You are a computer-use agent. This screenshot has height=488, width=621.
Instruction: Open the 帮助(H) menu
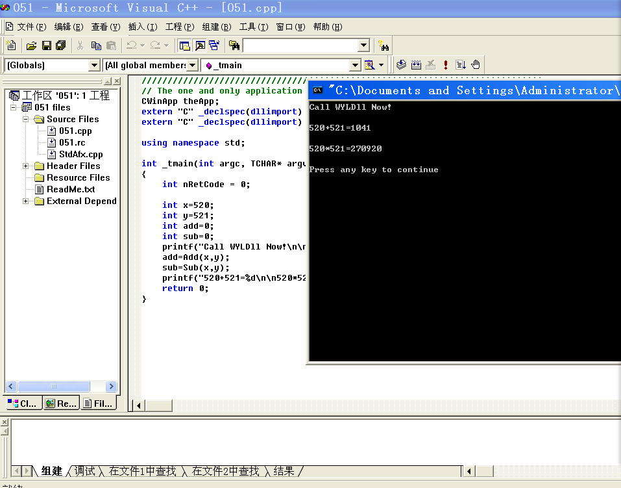point(328,27)
